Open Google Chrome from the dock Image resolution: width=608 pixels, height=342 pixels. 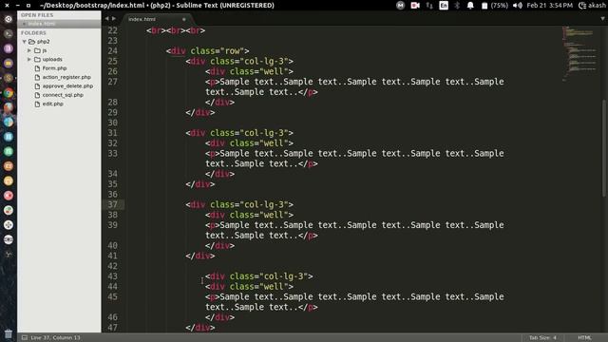click(9, 93)
